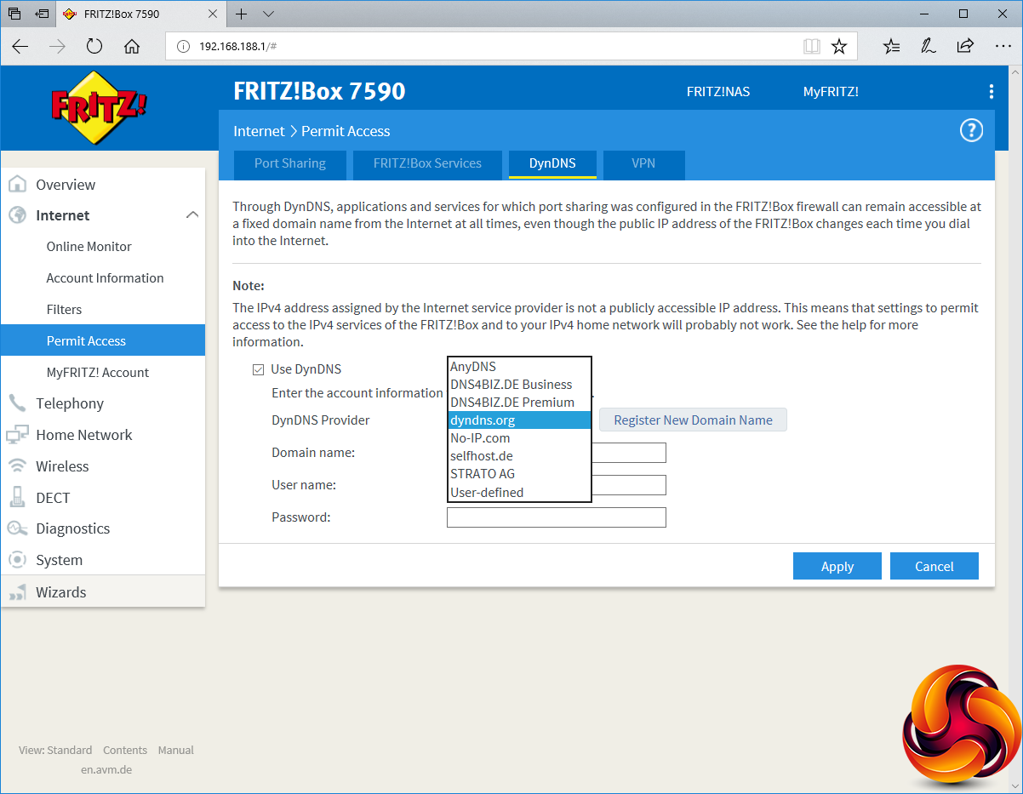The width and height of the screenshot is (1023, 794).
Task: Reload the page with the refresh icon
Action: [x=94, y=47]
